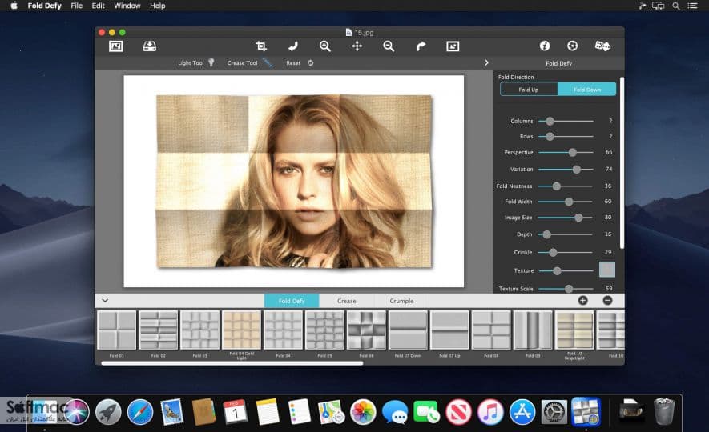Add preset with the plus icon
709x432 pixels.
coord(583,300)
